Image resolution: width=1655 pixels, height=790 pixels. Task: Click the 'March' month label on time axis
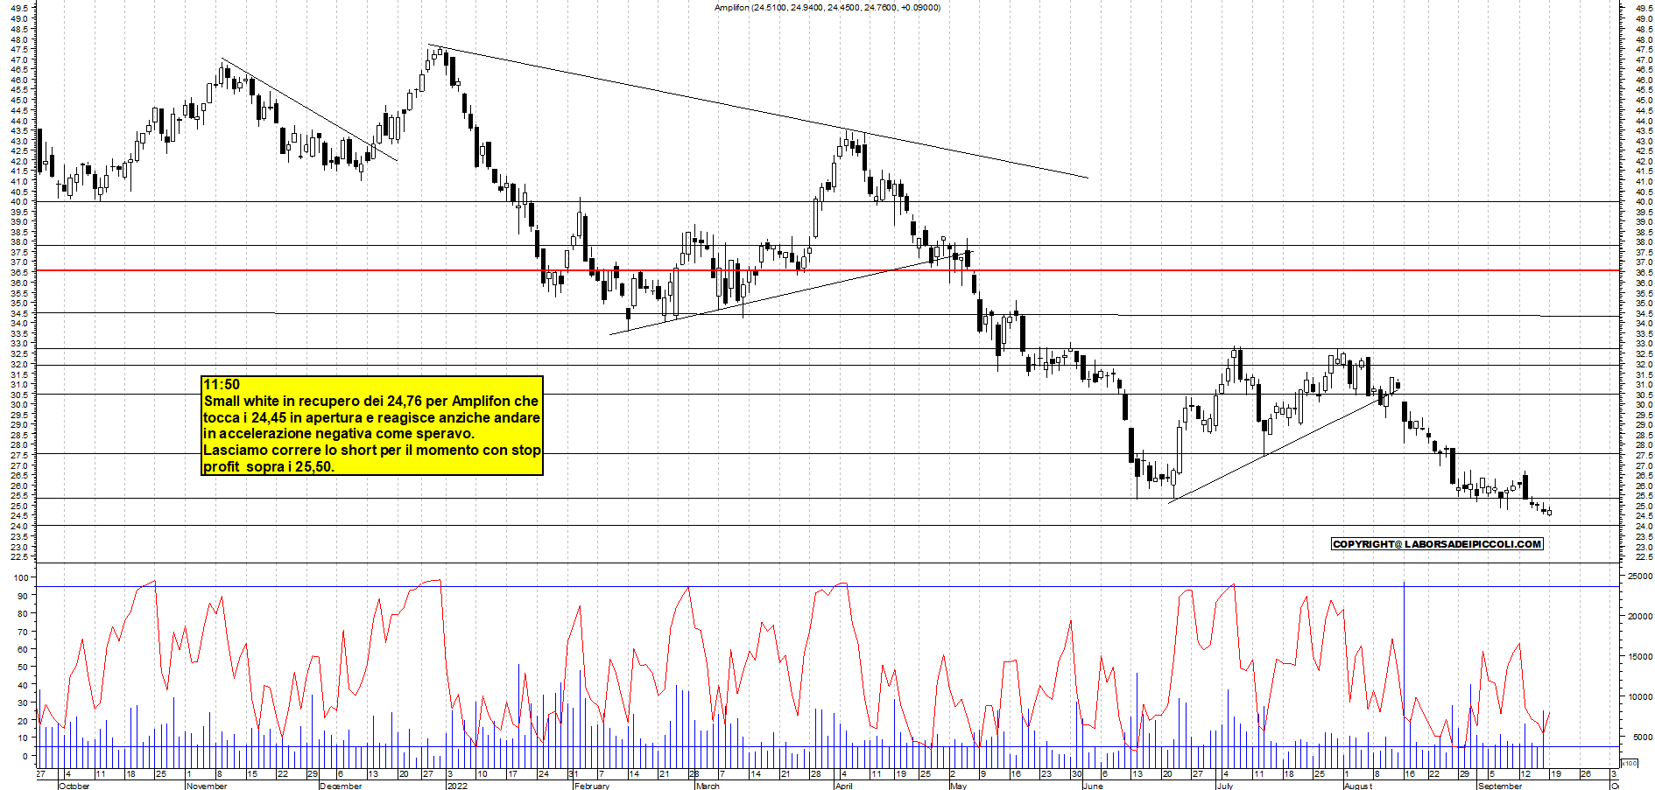(708, 786)
